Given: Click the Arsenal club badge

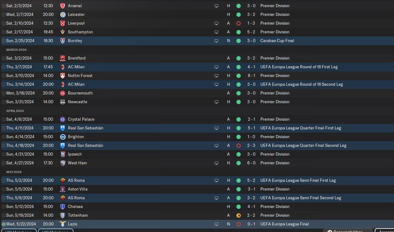Looking at the screenshot, I should pos(63,6).
